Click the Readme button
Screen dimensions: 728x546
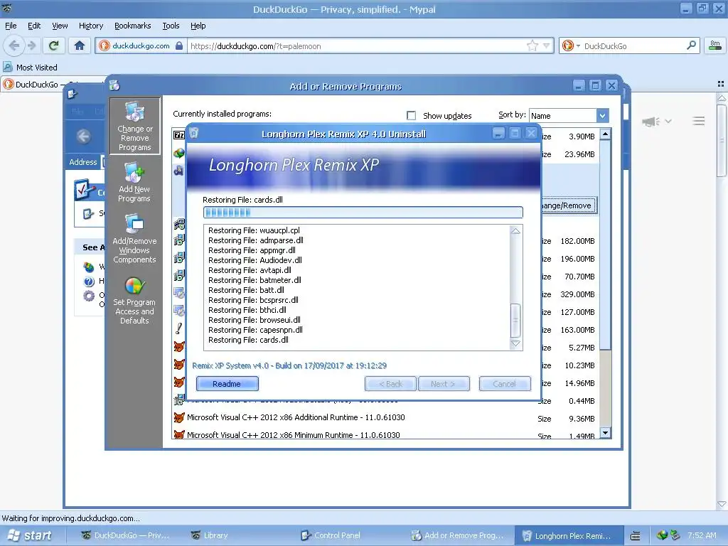[x=227, y=383]
